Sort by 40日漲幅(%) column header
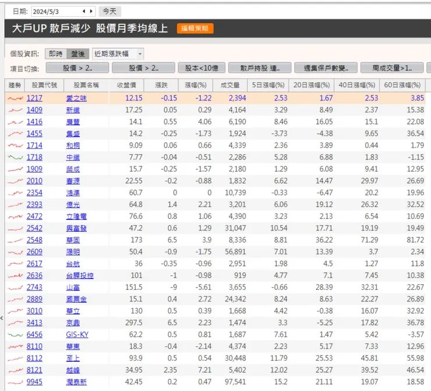The width and height of the screenshot is (431, 391). 357,85
